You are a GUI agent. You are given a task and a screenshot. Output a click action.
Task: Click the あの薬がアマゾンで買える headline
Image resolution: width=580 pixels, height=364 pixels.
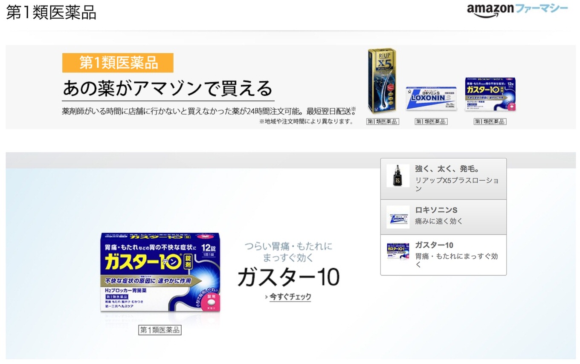click(168, 89)
